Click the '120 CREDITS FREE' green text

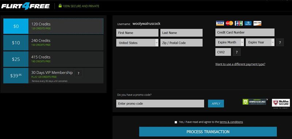41,28
